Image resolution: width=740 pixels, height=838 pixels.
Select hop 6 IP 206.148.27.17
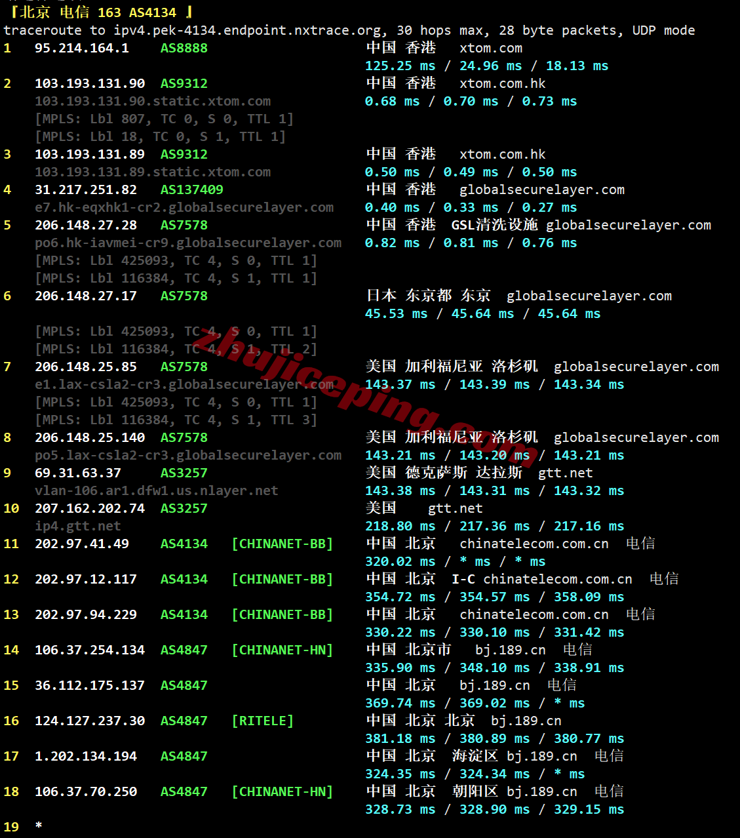(x=86, y=296)
